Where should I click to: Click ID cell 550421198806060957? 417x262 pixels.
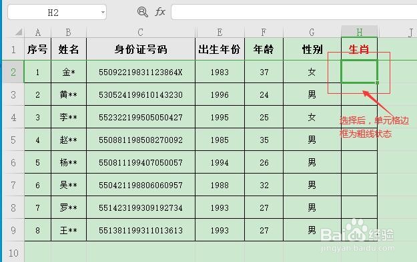(x=141, y=185)
